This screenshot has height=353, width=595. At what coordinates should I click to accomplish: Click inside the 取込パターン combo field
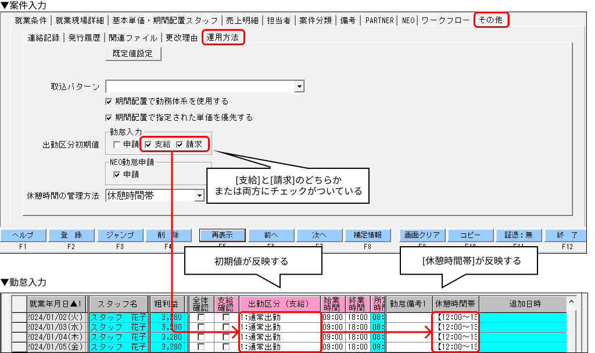tap(200, 87)
